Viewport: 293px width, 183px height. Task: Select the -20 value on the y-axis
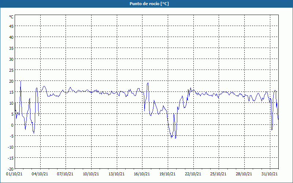(x=10, y=169)
